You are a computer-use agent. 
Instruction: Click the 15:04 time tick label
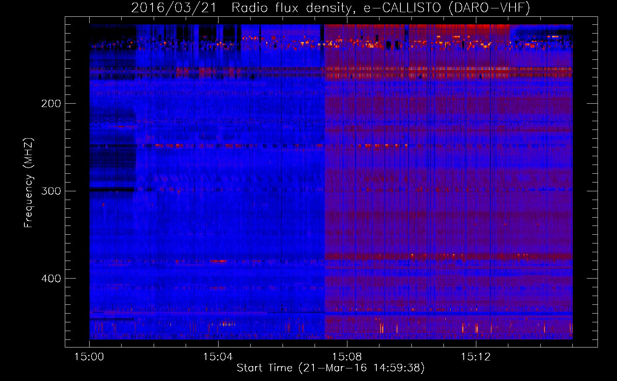[x=218, y=357]
